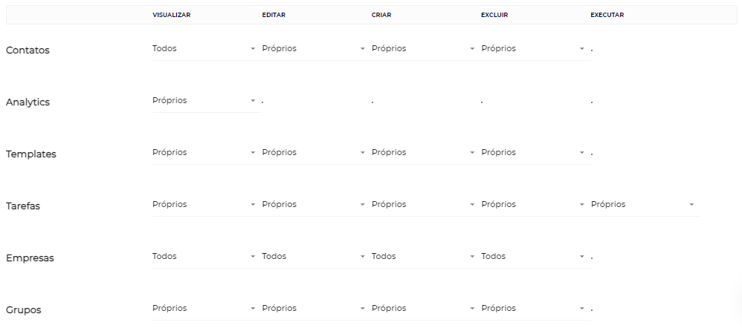The height and width of the screenshot is (328, 742).
Task: Open the Analytics Visualizar dropdown showing Próprios
Action: [204, 101]
